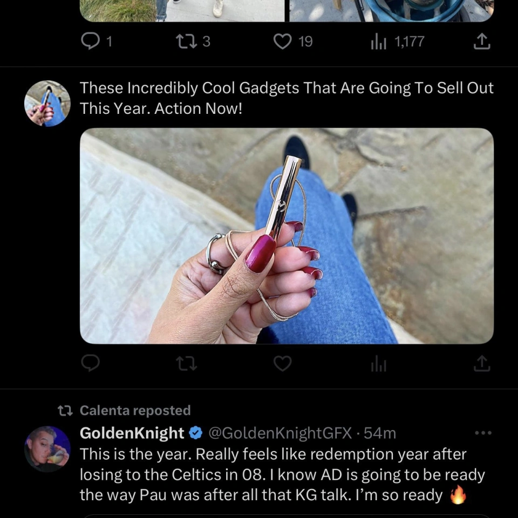
Task: Like the top tweet with 19 likes
Action: 283,42
